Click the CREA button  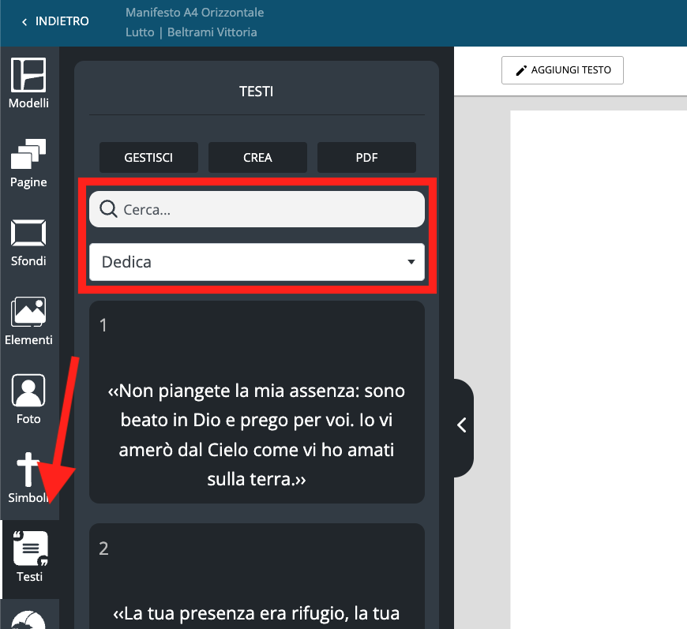pos(257,157)
